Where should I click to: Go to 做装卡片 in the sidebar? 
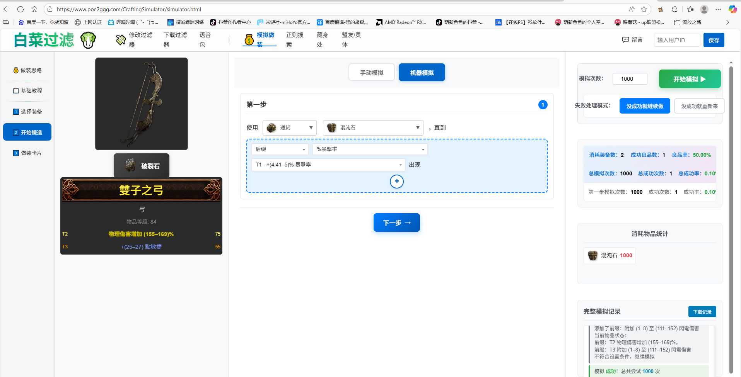coord(27,153)
